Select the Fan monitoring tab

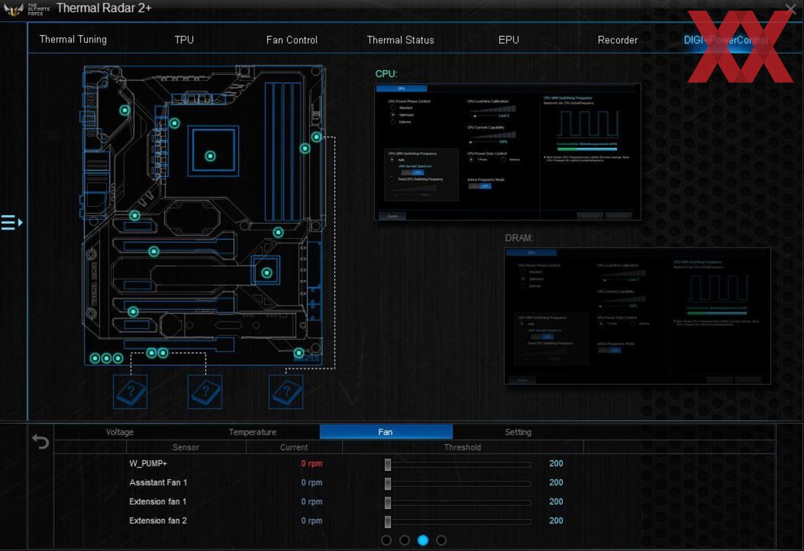click(386, 432)
